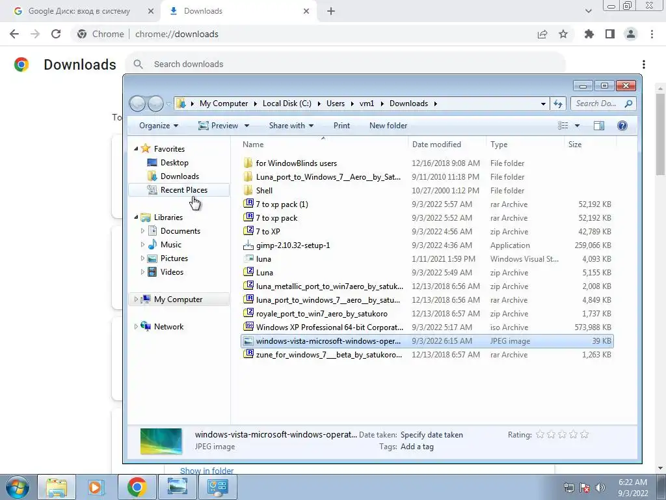Open Downloads page more actions menu
Screen dimensions: 666x500
[644, 64]
